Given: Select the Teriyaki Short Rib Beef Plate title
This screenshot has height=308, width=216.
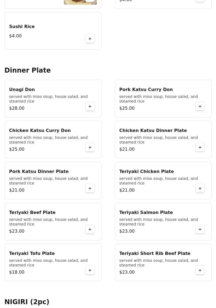Looking at the screenshot, I should [155, 253].
